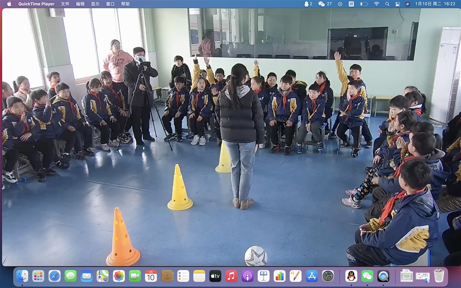Open the 编辑 menu
Image resolution: width=461 pixels, height=288 pixels.
[x=80, y=4]
